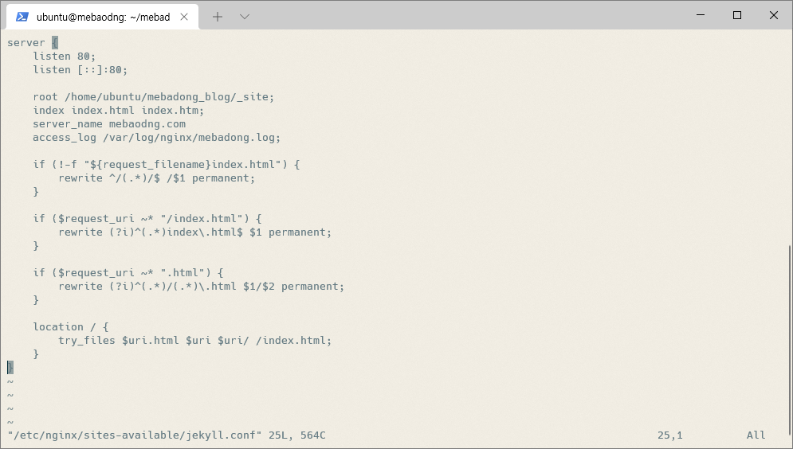The image size is (793, 449).
Task: Click the 'location / {' line
Action: pyautogui.click(x=71, y=326)
